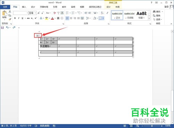Click the macro recording icon in status bar
174x128 pixels.
pos(54,126)
